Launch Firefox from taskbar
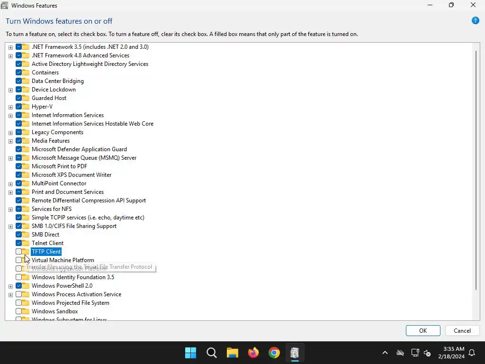 point(253,353)
